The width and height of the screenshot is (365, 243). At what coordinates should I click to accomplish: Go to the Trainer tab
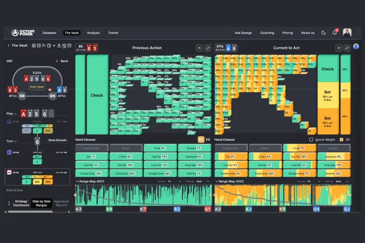[113, 33]
